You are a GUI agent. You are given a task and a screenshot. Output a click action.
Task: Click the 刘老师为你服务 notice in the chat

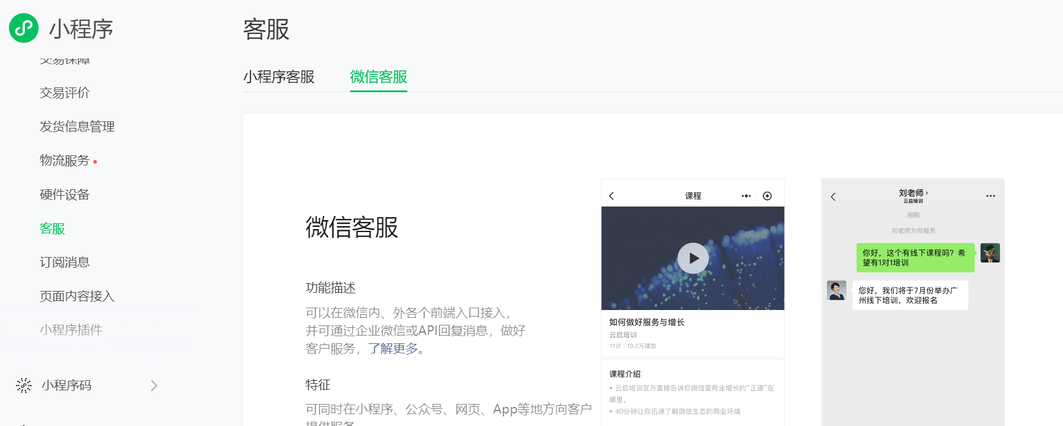pyautogui.click(x=913, y=230)
